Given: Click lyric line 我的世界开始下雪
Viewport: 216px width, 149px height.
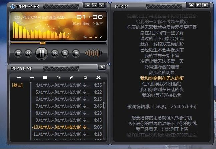Looking at the screenshot, I should pyautogui.click(x=162, y=56).
